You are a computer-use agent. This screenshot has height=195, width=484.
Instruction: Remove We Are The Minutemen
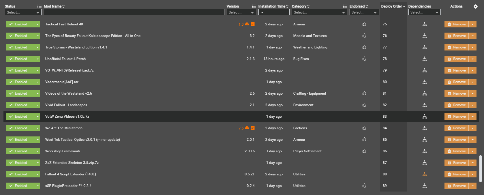[457, 128]
